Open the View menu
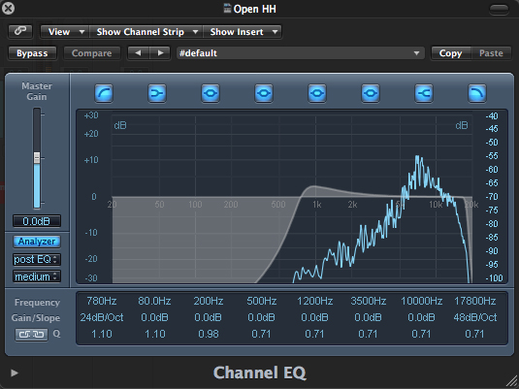The image size is (519, 389). click(x=65, y=32)
